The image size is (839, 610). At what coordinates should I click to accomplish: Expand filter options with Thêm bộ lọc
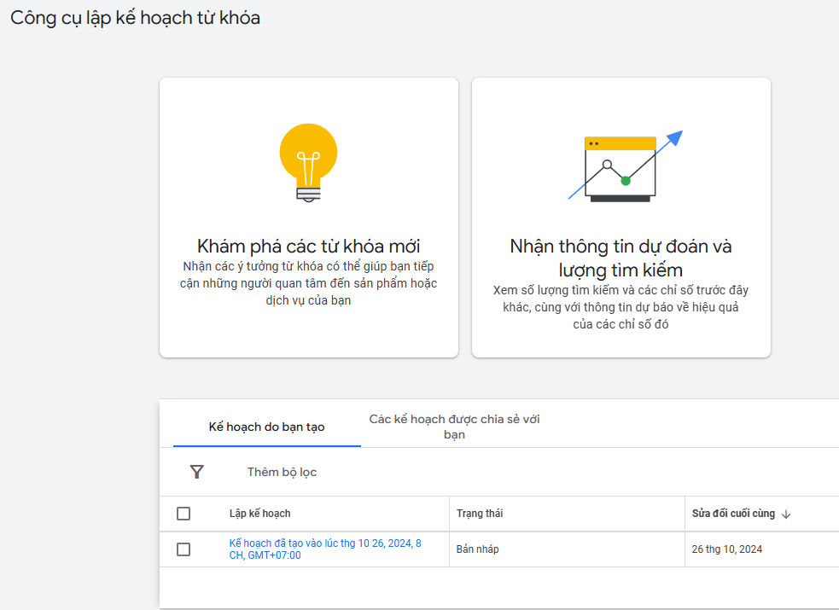coord(281,471)
